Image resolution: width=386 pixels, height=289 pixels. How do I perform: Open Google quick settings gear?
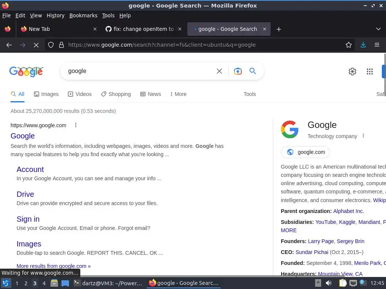point(352,71)
